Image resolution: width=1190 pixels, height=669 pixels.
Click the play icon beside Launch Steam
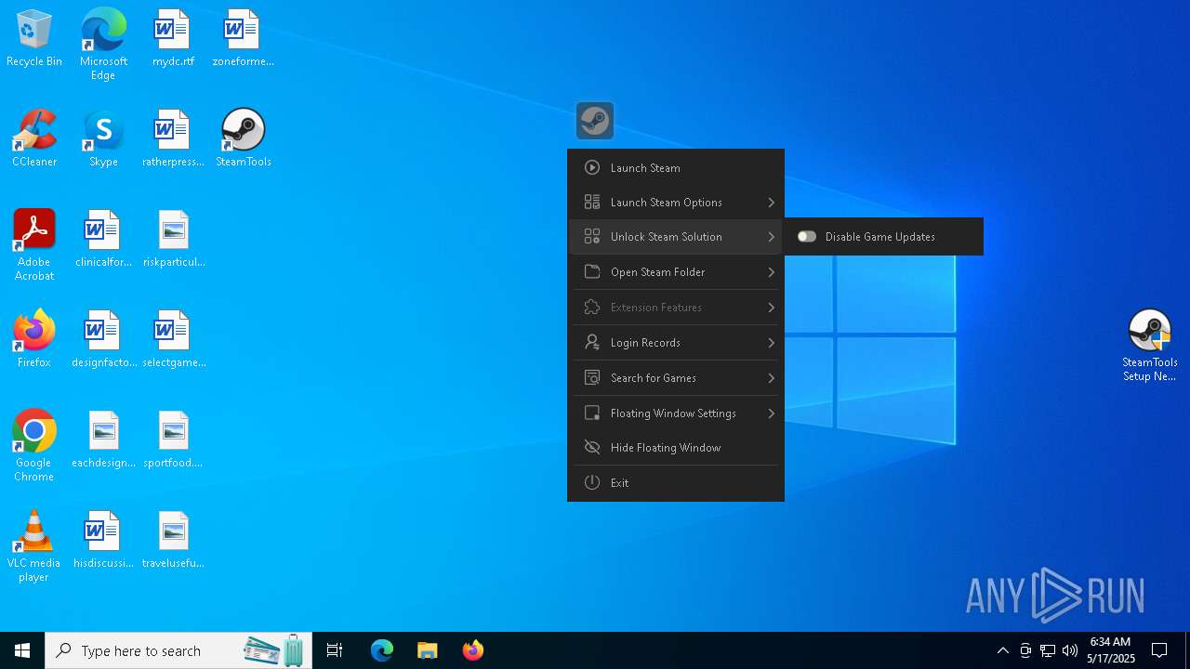[591, 167]
